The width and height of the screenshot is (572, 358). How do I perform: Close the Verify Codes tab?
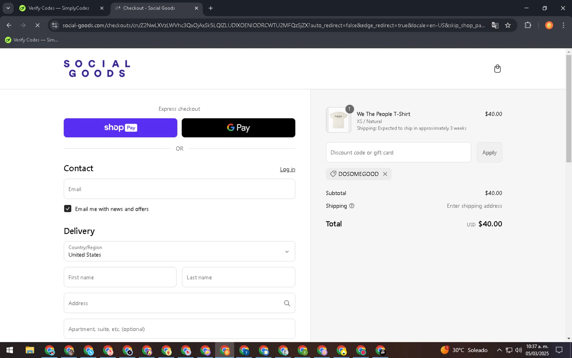pos(102,8)
